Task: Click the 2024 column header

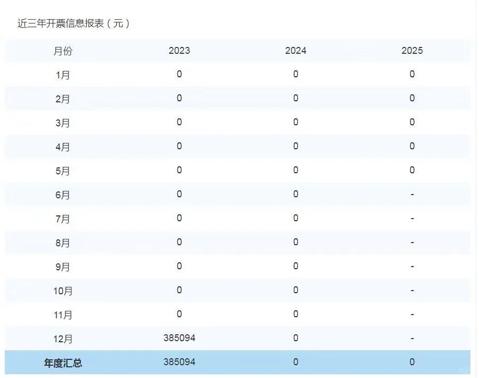Action: point(295,51)
